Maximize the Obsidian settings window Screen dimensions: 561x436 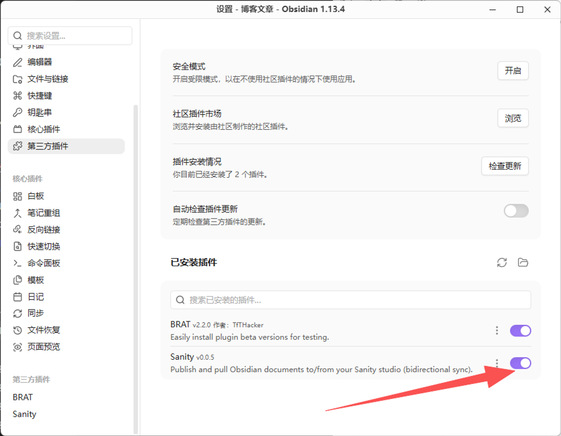click(520, 9)
